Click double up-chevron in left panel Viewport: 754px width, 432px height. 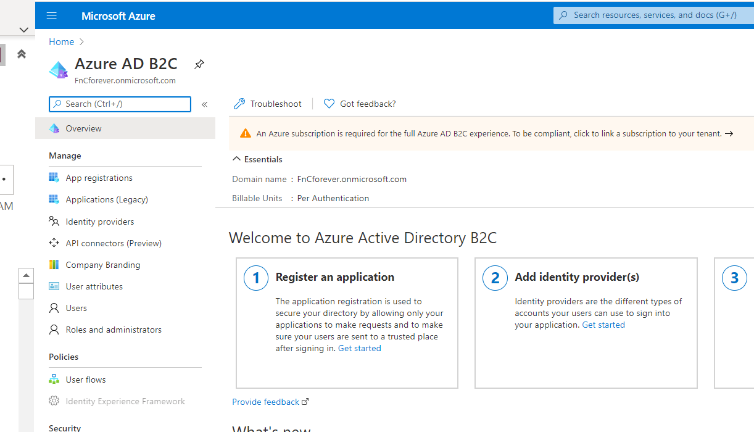tap(22, 54)
